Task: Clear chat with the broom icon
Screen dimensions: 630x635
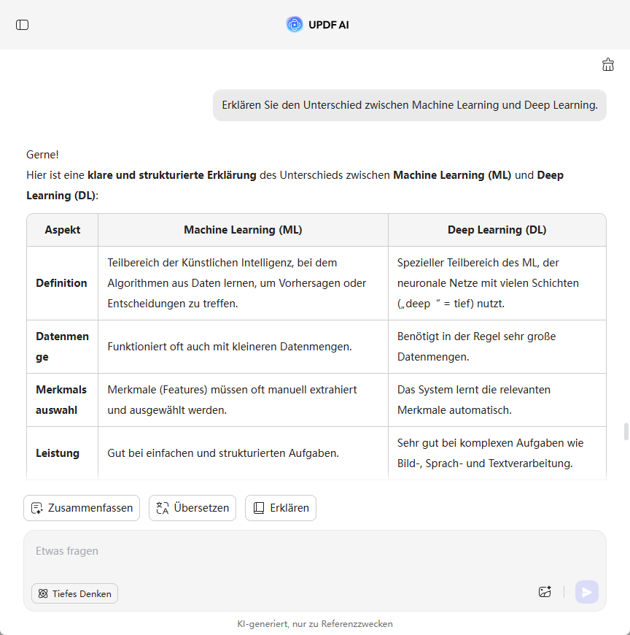Action: pyautogui.click(x=608, y=65)
